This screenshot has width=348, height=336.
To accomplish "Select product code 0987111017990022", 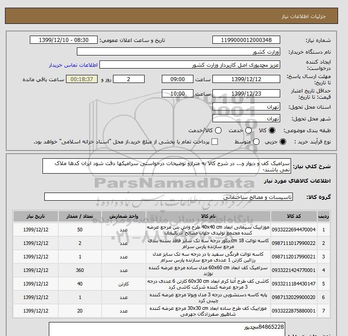I will point(294,243).
